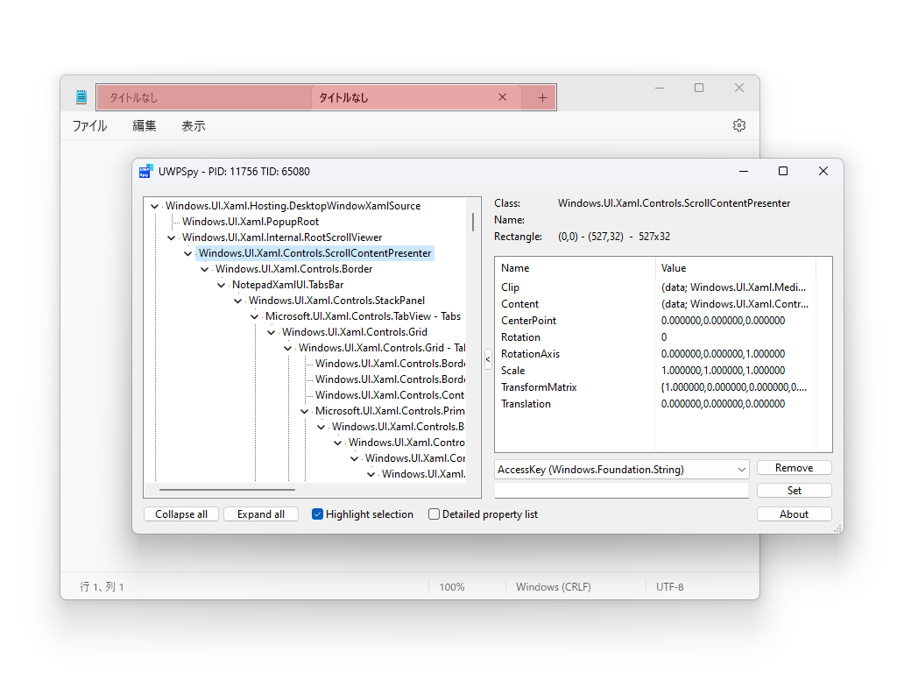Click the tree horizontal scrollbar thumb
The image size is (897, 673).
(x=227, y=490)
